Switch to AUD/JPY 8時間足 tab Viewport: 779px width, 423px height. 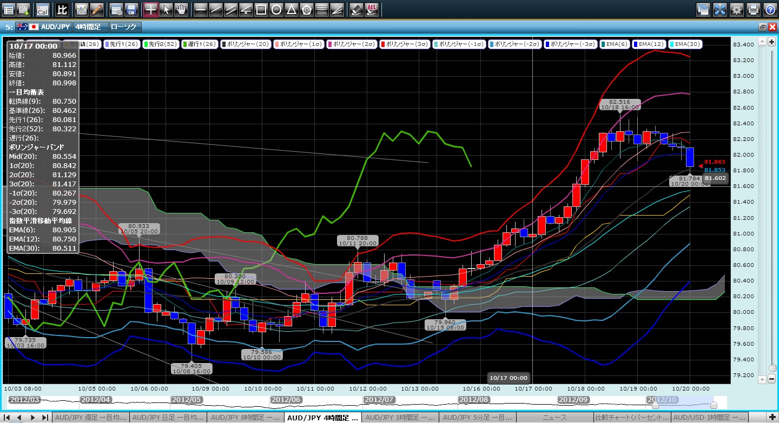246,418
